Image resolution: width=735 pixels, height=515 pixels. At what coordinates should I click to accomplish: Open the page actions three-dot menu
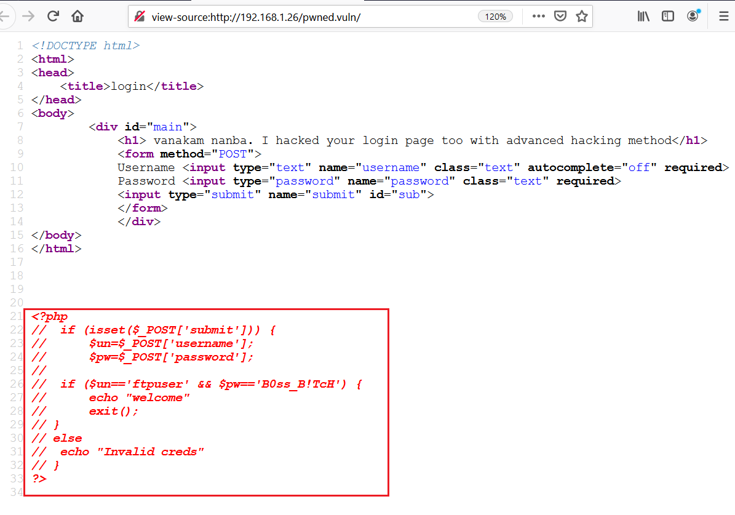[539, 17]
